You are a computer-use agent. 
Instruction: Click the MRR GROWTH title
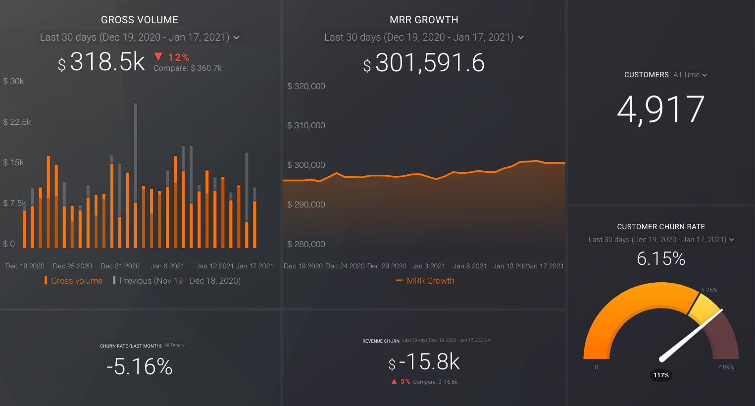[x=424, y=20]
